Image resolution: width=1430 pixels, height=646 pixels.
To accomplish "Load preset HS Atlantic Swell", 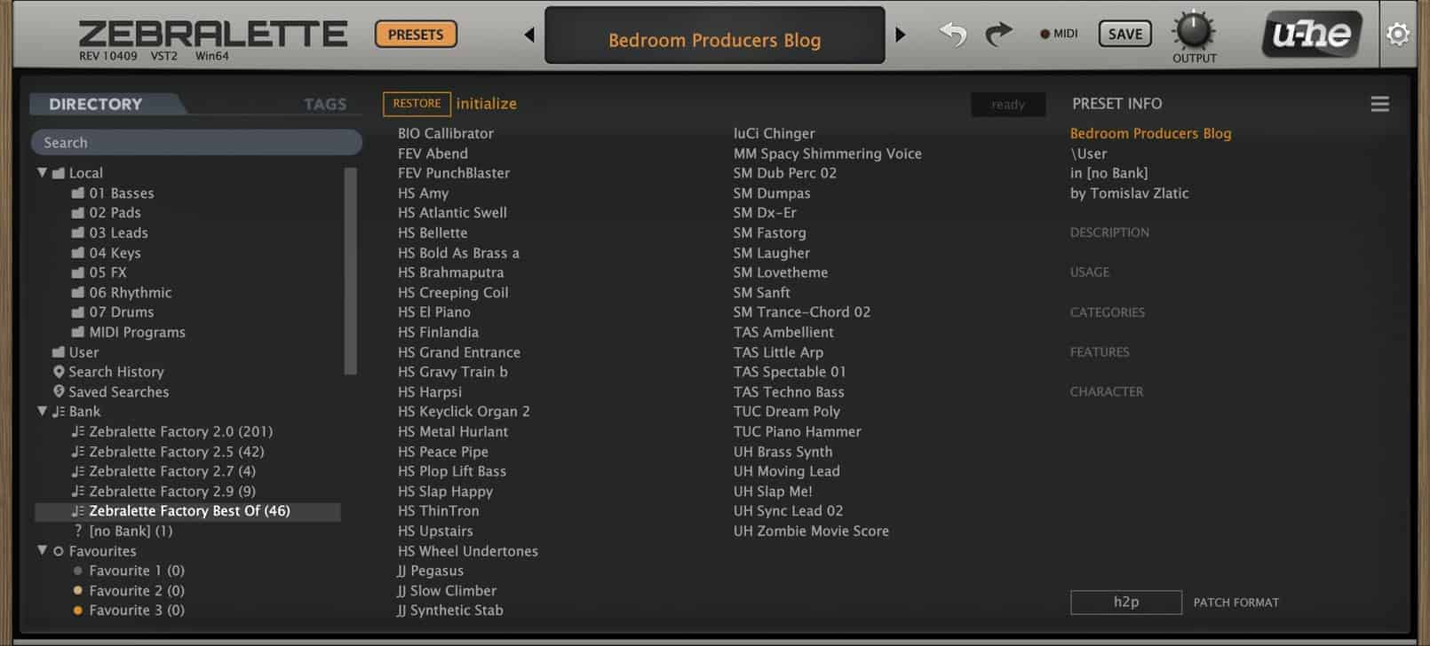I will [452, 213].
